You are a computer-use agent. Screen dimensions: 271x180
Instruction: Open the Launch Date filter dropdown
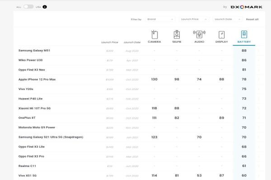(227, 19)
